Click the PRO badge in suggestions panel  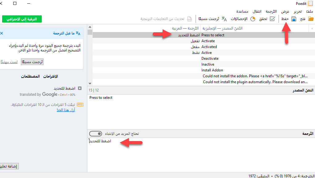pos(80,105)
